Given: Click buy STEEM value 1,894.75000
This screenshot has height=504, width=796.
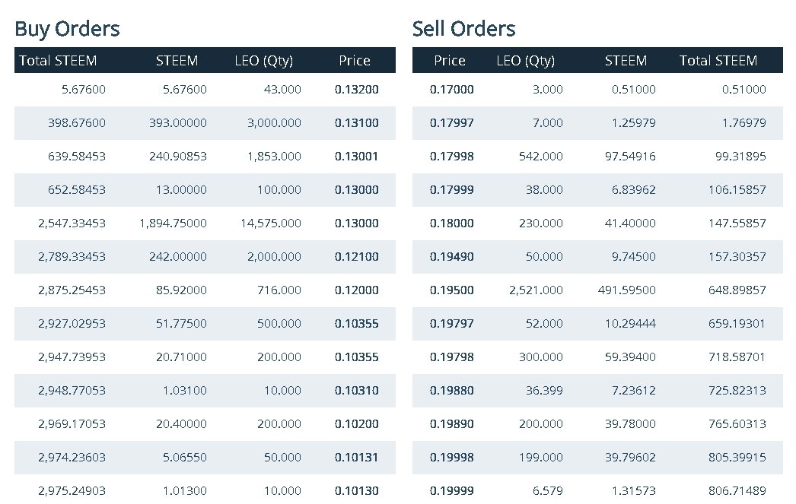Looking at the screenshot, I should coord(173,223).
